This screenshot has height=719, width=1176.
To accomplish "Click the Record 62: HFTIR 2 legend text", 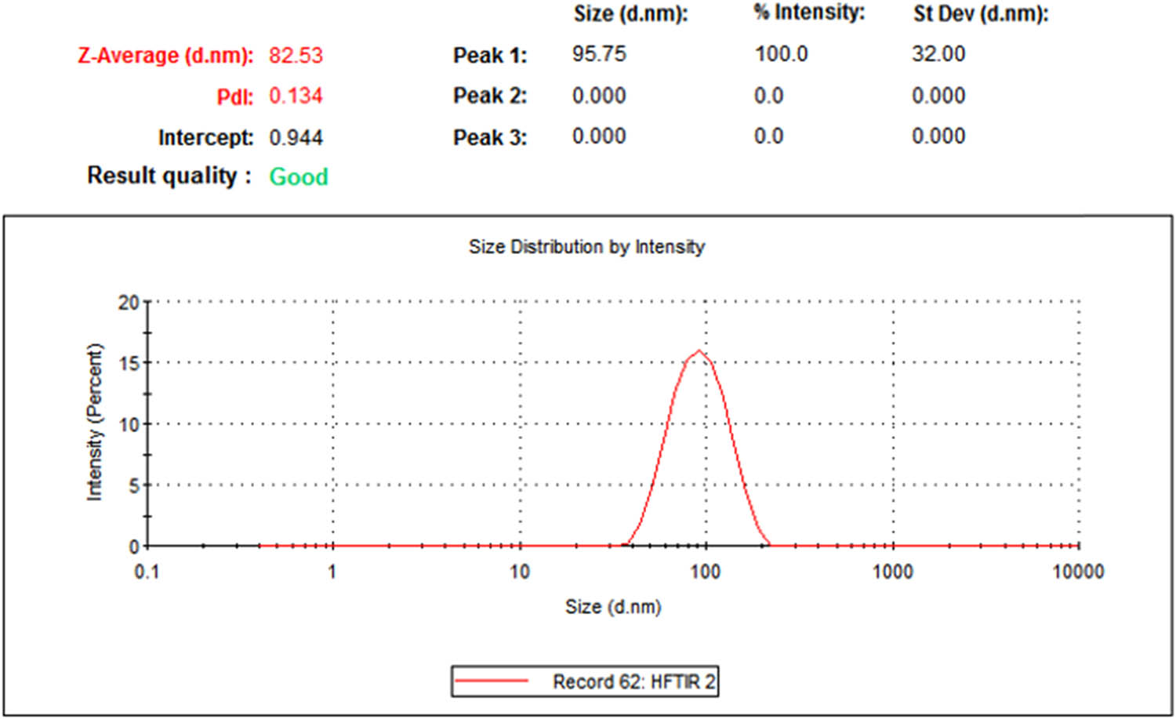I will pyautogui.click(x=633, y=681).
